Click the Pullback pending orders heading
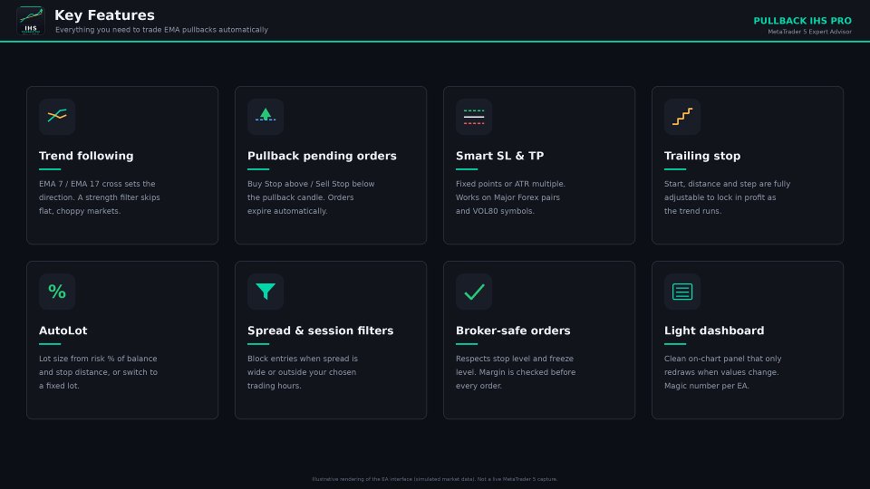Viewport: 870px width, 489px height. [322, 156]
